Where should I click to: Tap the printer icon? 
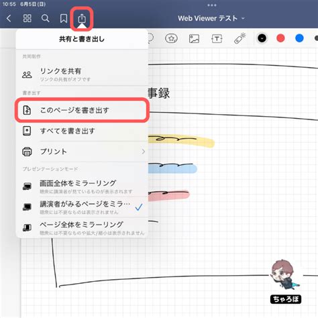(x=27, y=152)
